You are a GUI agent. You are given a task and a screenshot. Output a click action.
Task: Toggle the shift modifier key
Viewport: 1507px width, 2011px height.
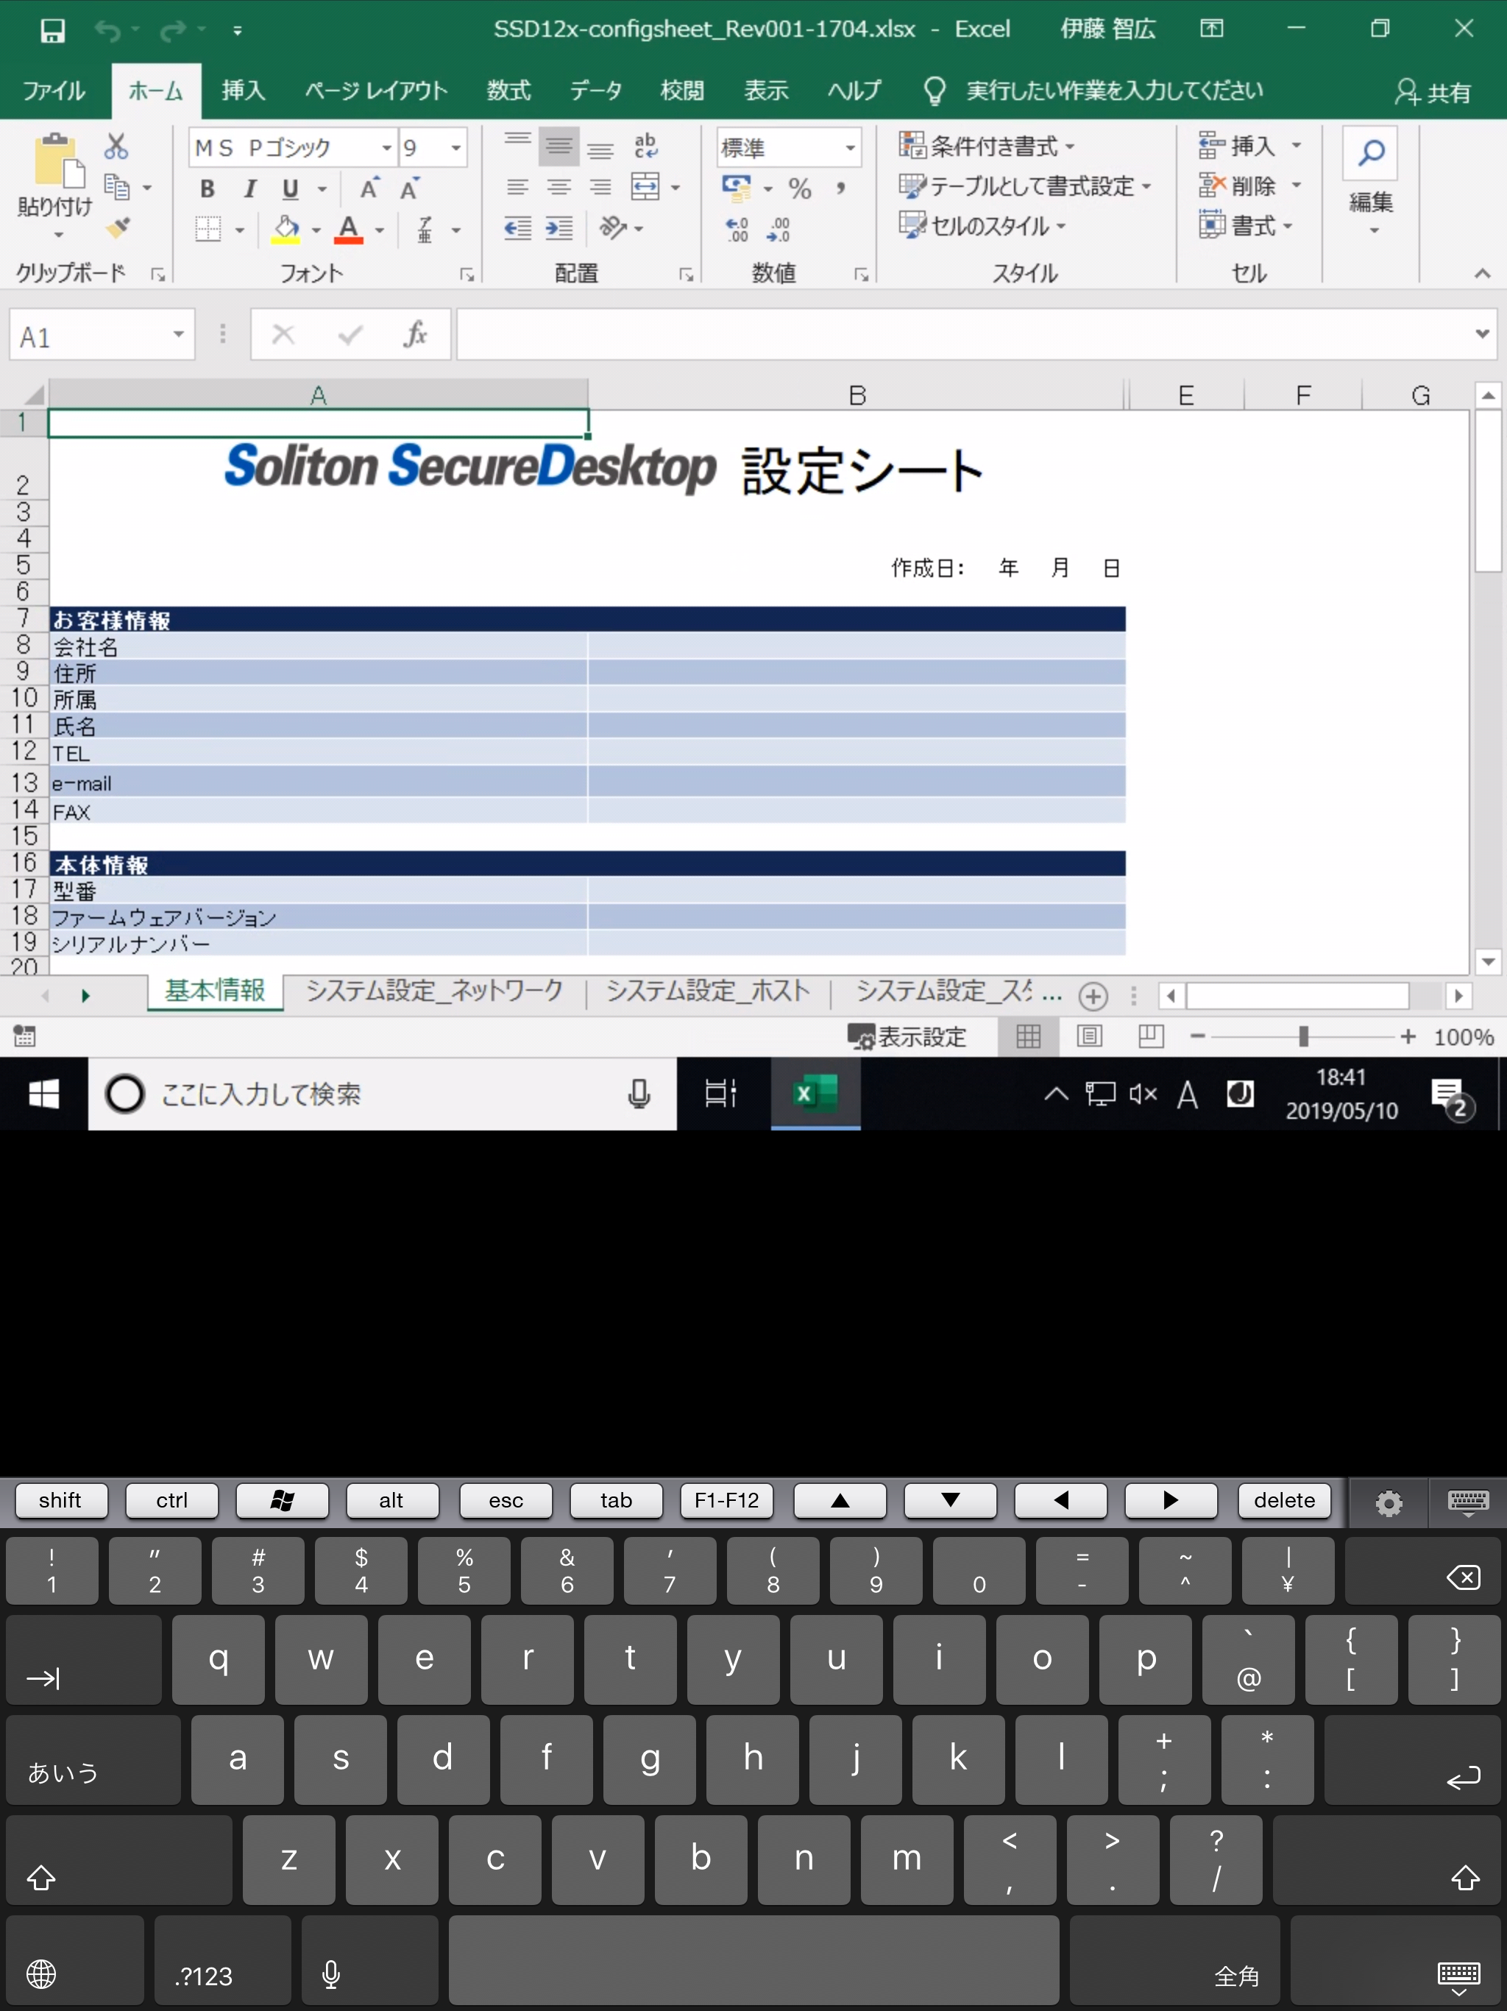61,1500
